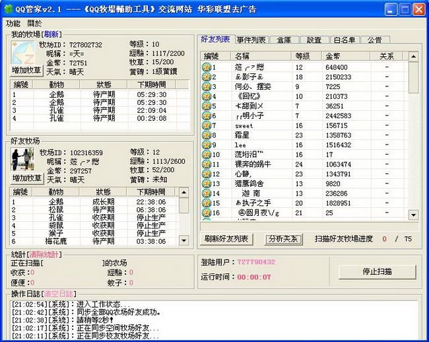This screenshot has height=342, width=429.
Task: Click the 清空日誌 link
Action: tap(58, 294)
